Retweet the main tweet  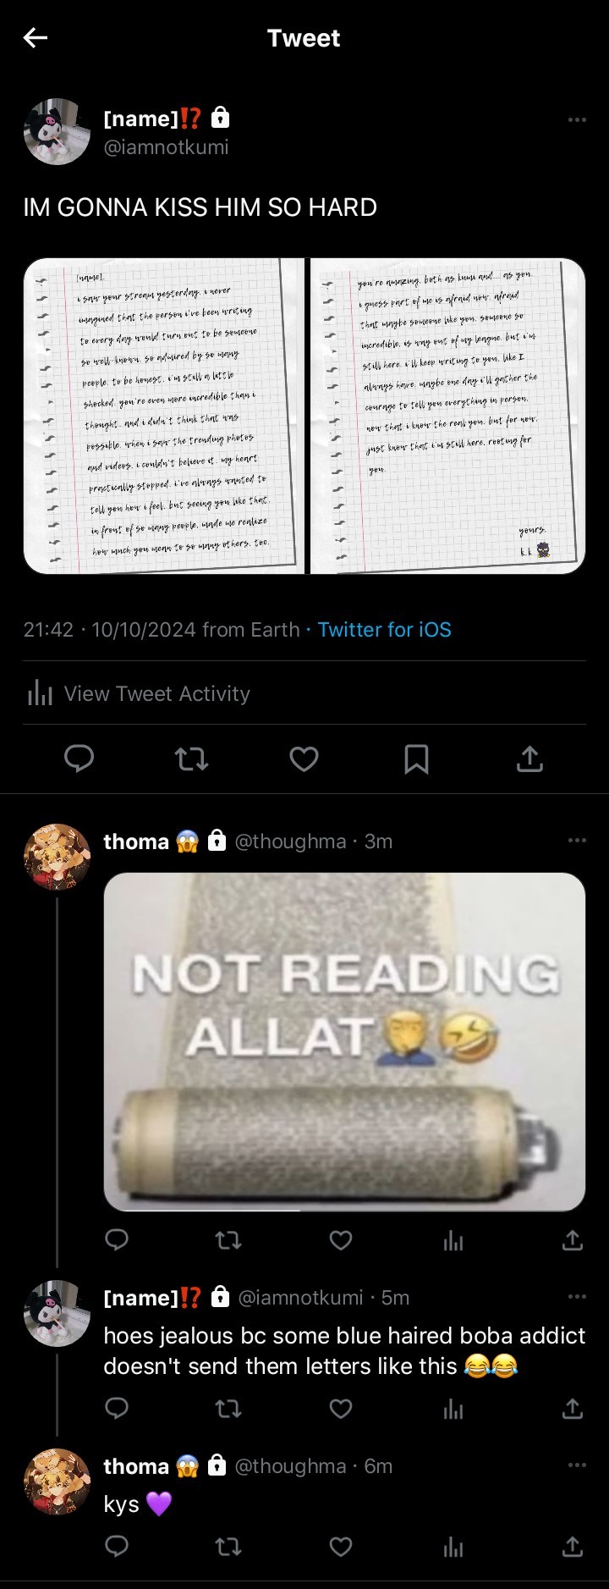[192, 759]
